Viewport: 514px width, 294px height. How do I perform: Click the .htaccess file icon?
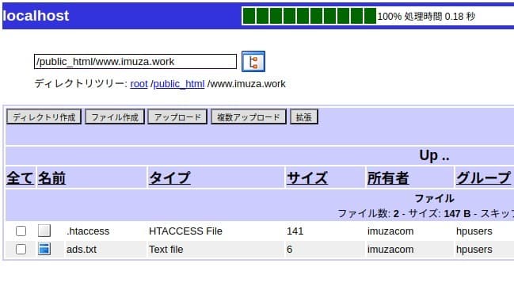point(44,231)
